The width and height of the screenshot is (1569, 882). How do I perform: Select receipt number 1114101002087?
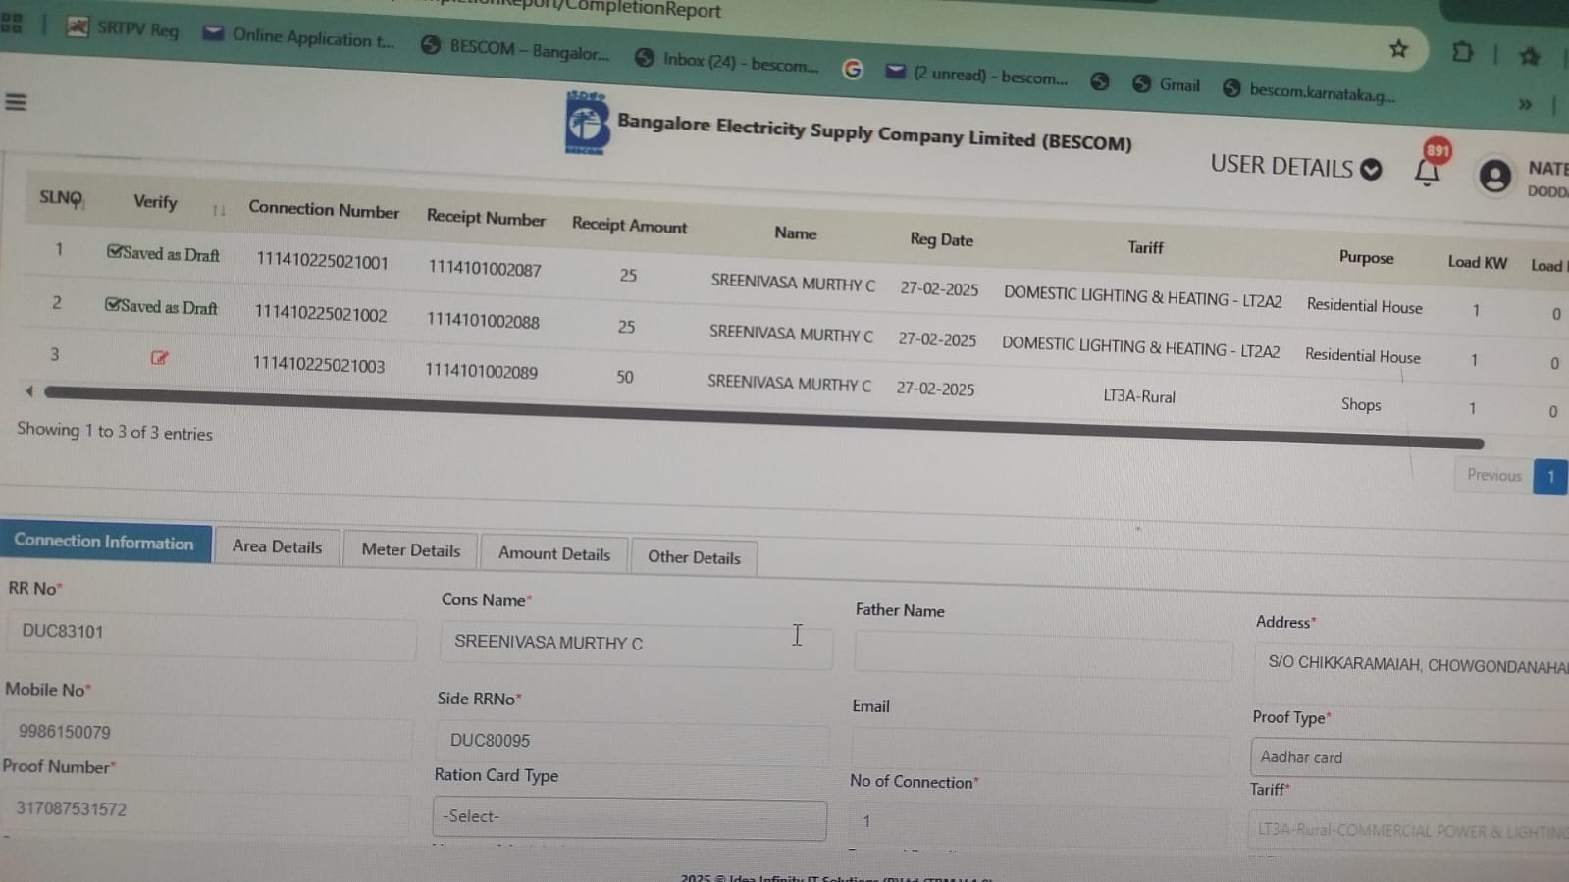point(485,269)
